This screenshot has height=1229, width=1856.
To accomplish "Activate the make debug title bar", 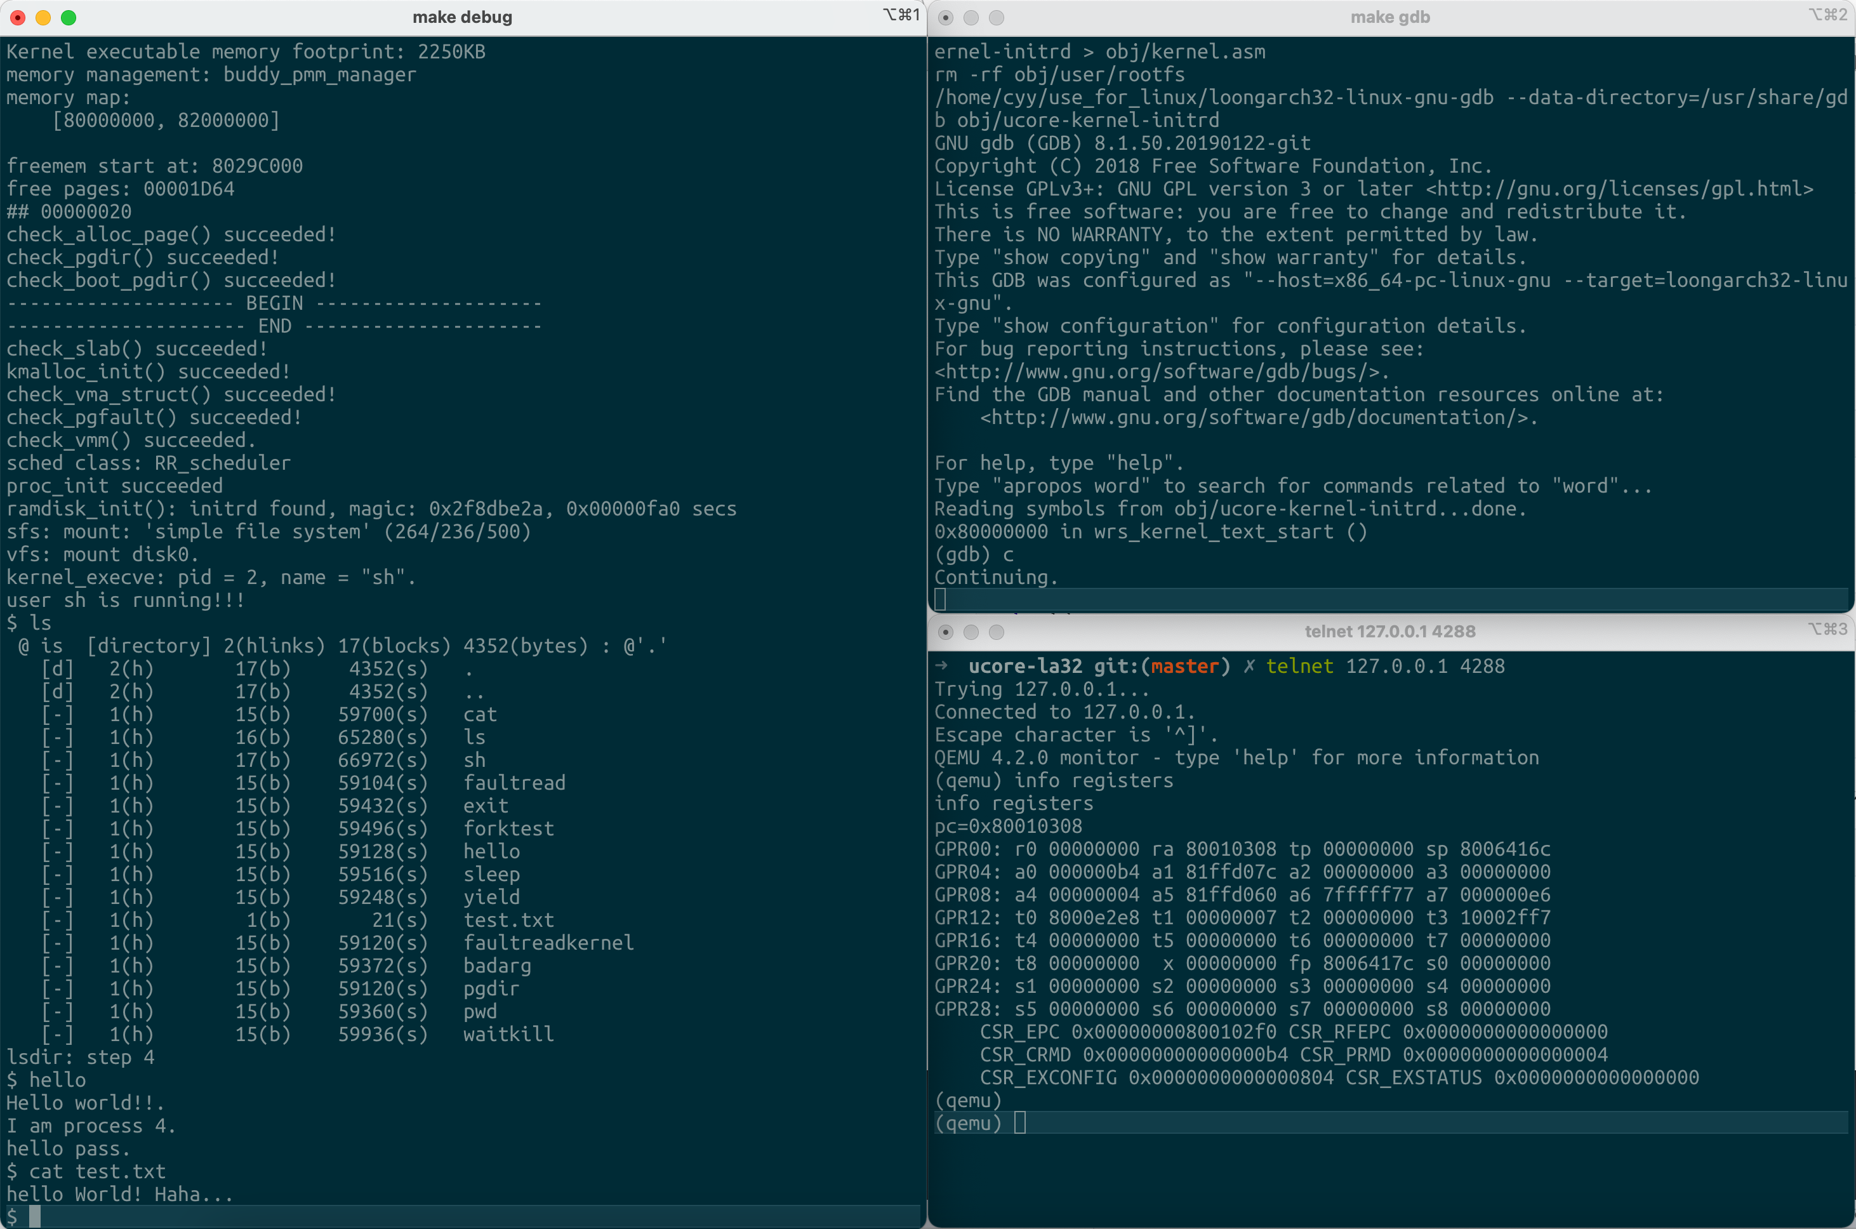I will pos(463,17).
